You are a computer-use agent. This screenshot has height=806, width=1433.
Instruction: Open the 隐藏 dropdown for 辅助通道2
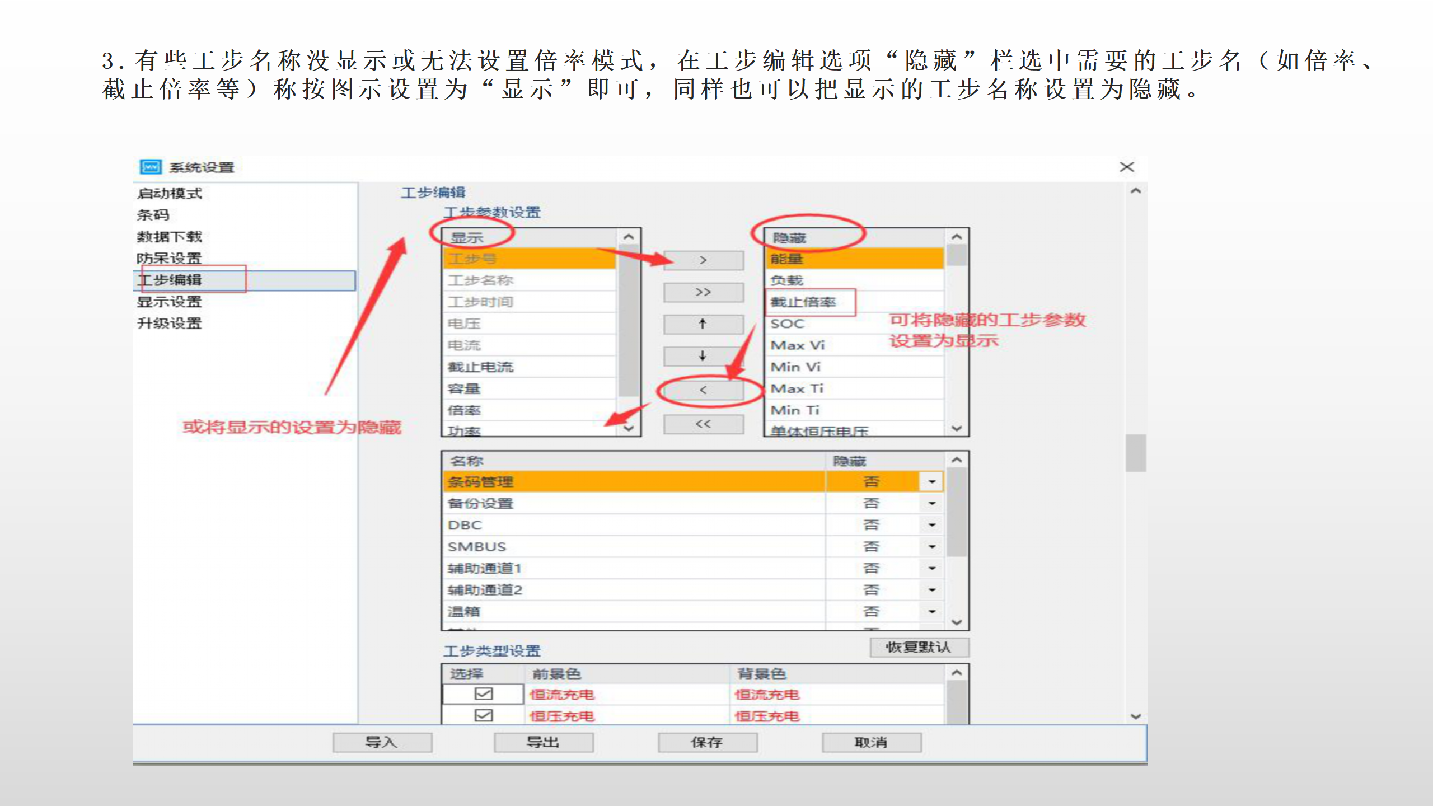[x=931, y=590]
